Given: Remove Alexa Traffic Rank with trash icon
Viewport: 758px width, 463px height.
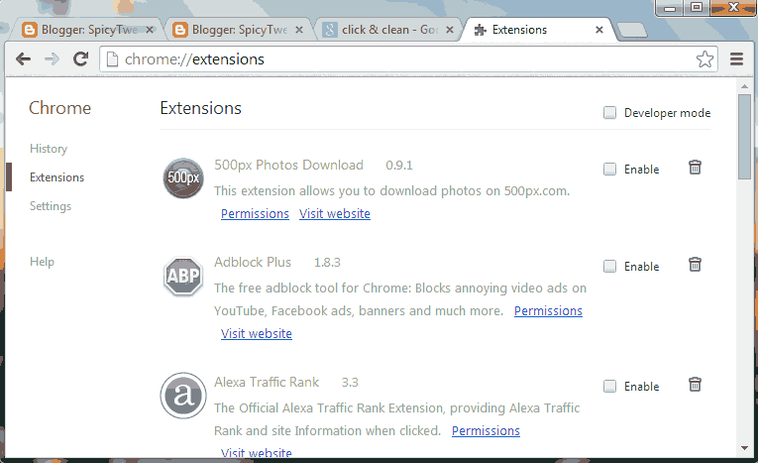Looking at the screenshot, I should coord(695,385).
